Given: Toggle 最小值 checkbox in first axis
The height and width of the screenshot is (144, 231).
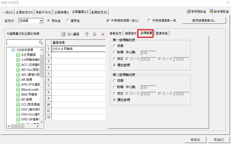Looking at the screenshot, I should tap(160, 59).
